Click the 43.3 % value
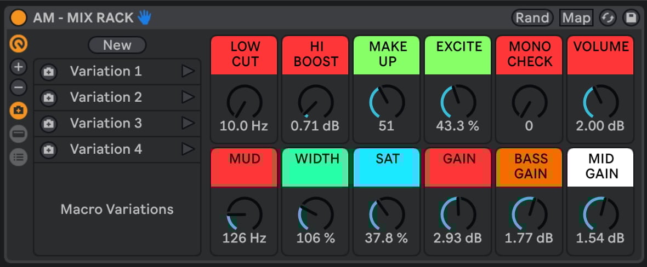 (458, 126)
